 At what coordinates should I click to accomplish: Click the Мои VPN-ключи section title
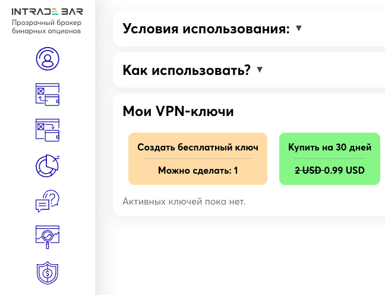point(178,111)
